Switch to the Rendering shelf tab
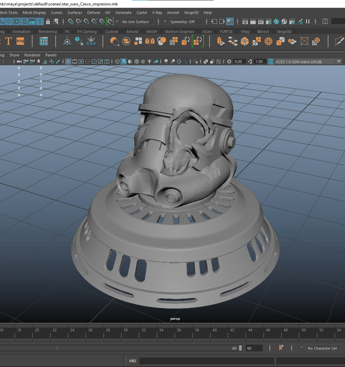345x367 pixels. 48,31
